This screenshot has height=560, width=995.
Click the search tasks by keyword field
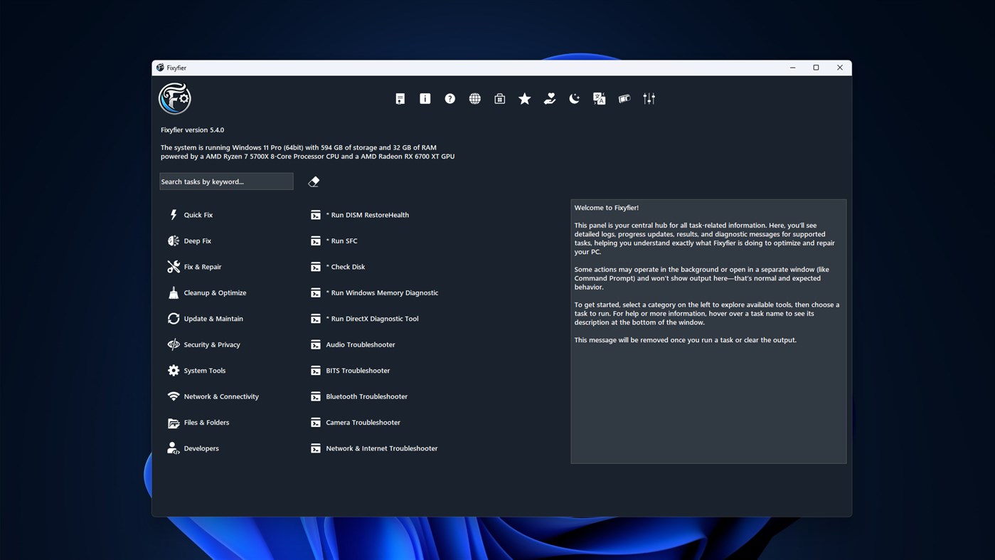tap(226, 181)
